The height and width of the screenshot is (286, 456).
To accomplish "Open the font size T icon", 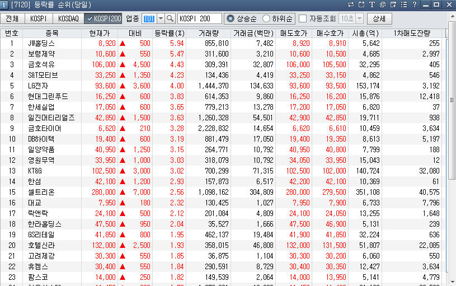I will pos(372,4).
